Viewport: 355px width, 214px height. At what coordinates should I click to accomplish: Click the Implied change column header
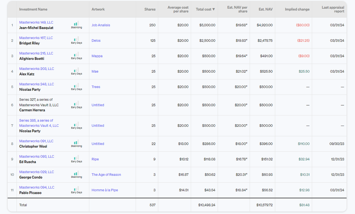297,9
